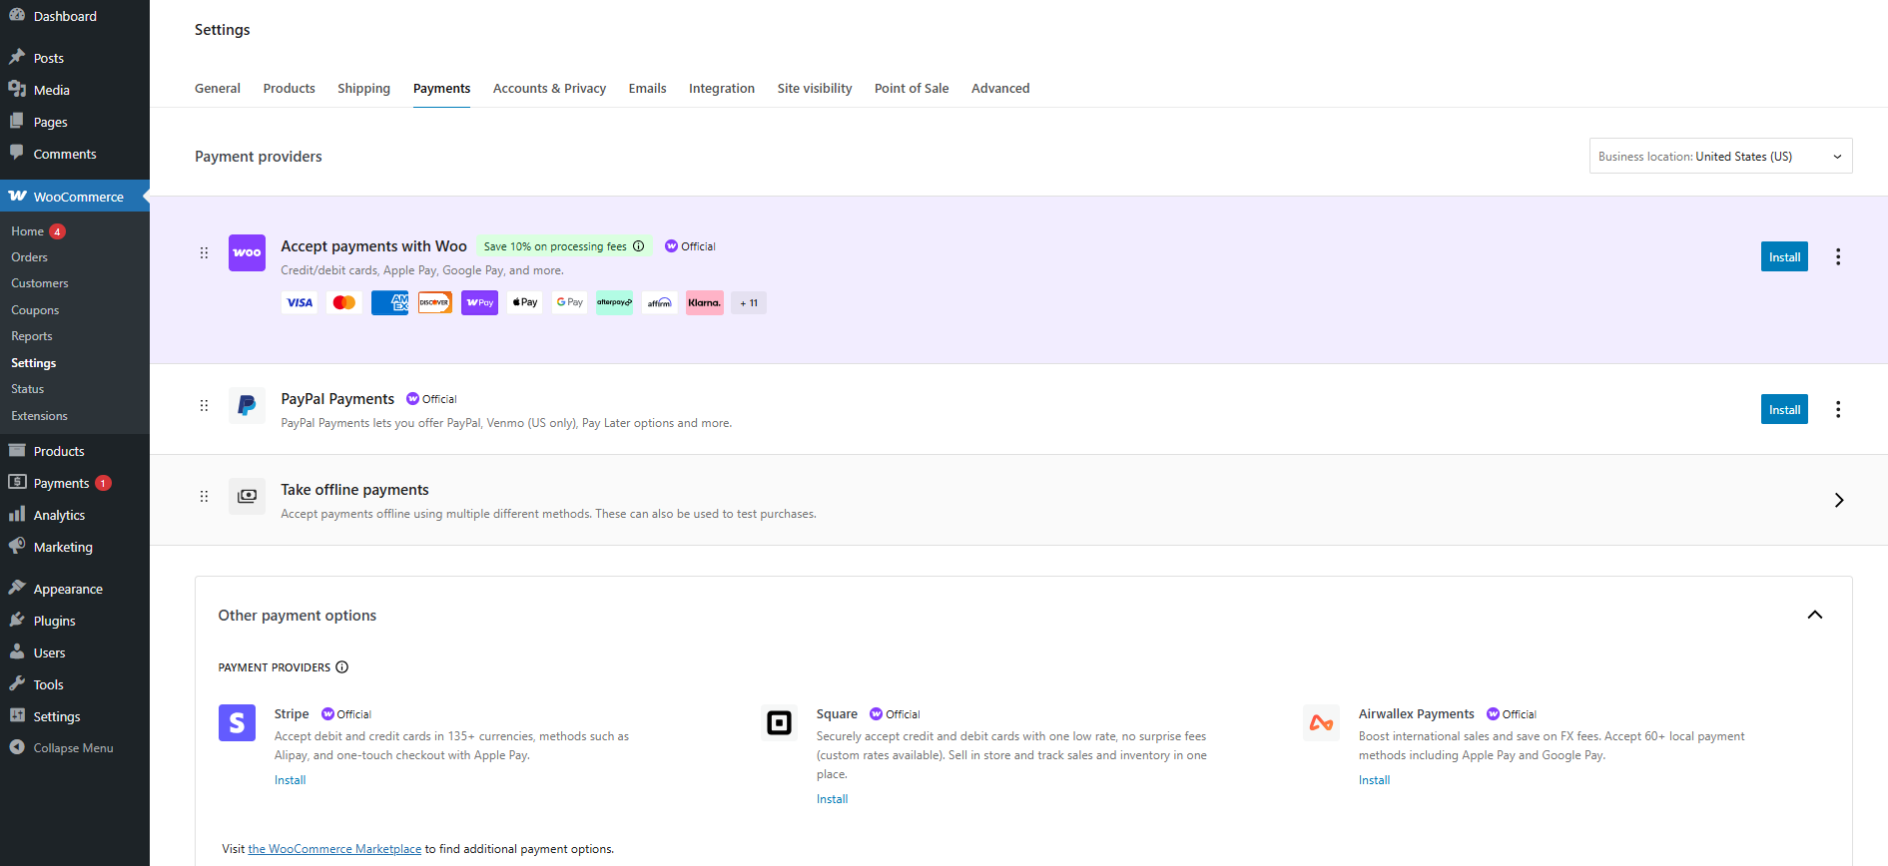This screenshot has height=866, width=1888.
Task: Click the +11 more payment methods badge
Action: coord(749,302)
